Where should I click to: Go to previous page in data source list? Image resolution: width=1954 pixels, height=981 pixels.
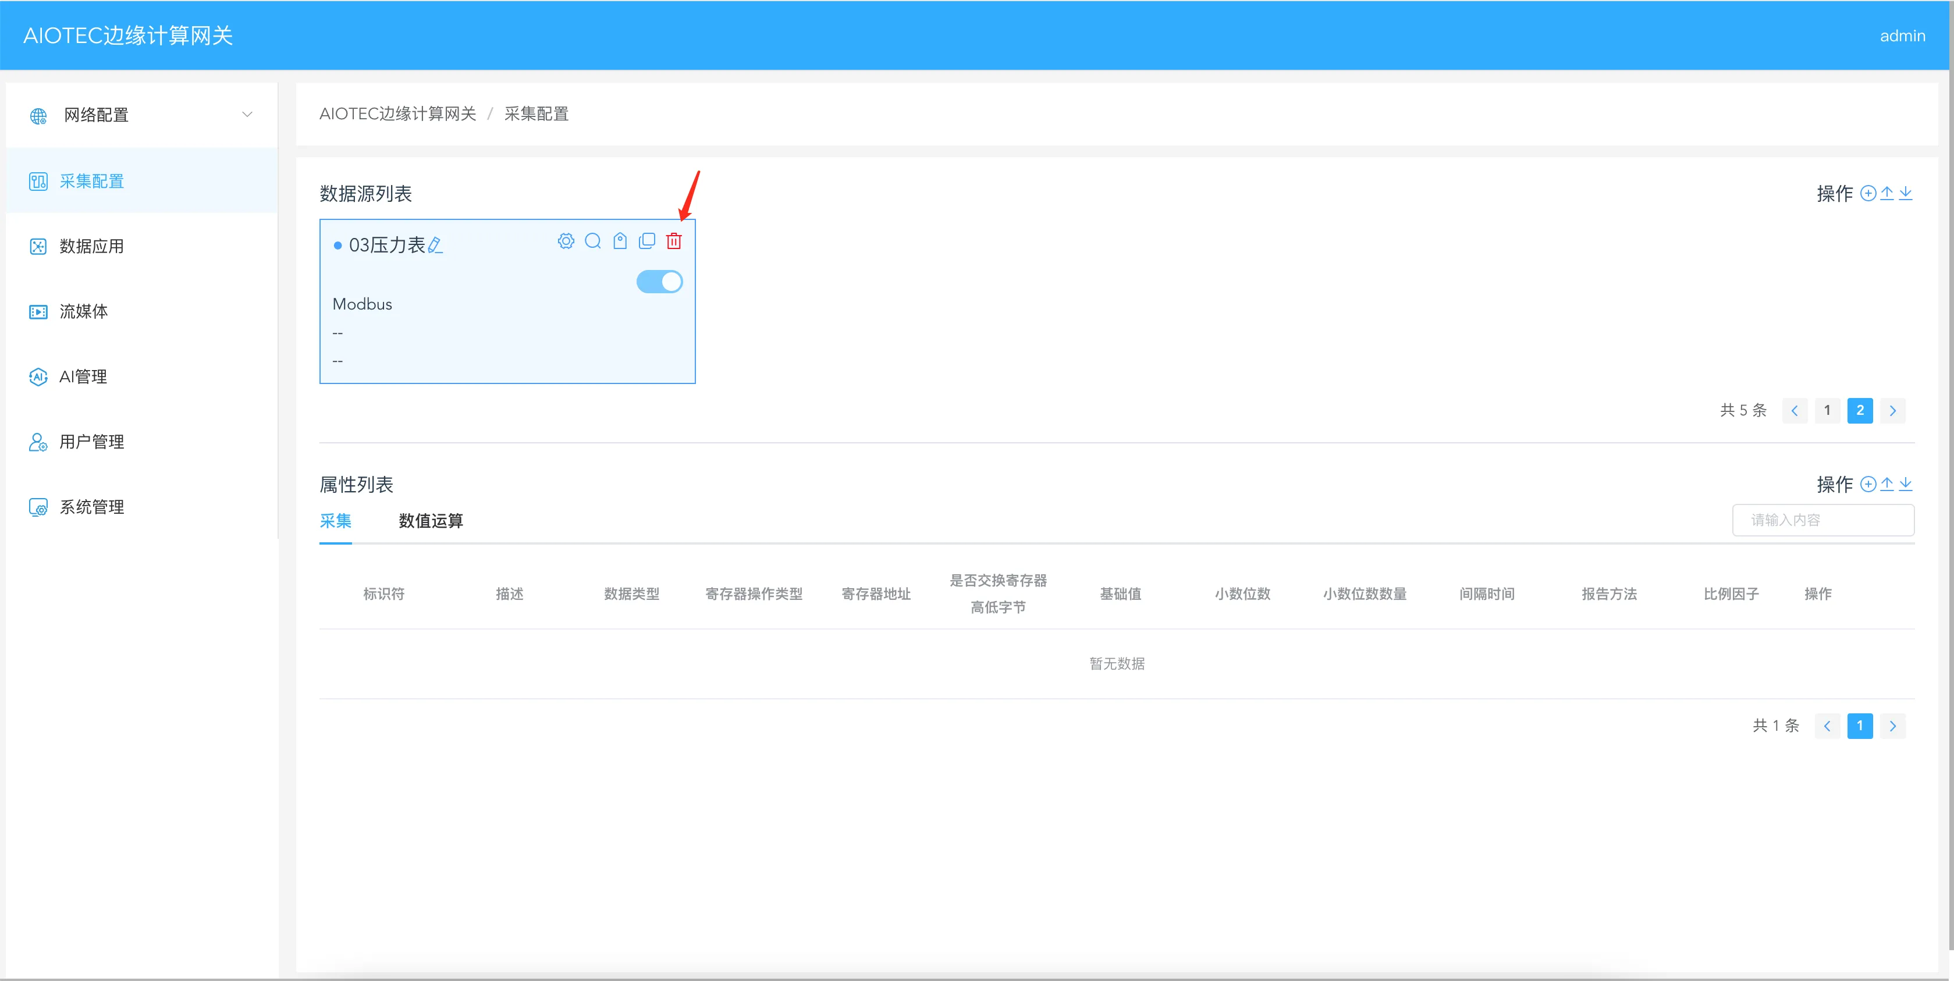click(x=1795, y=410)
